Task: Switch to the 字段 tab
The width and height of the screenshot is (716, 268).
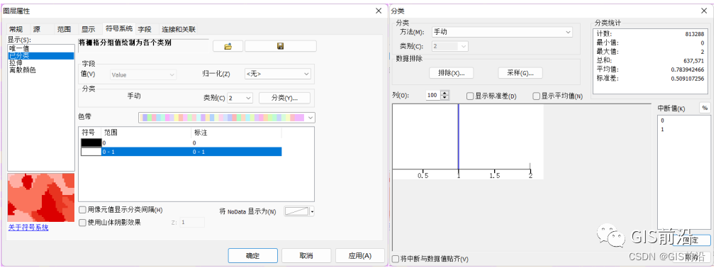Action: 145,29
